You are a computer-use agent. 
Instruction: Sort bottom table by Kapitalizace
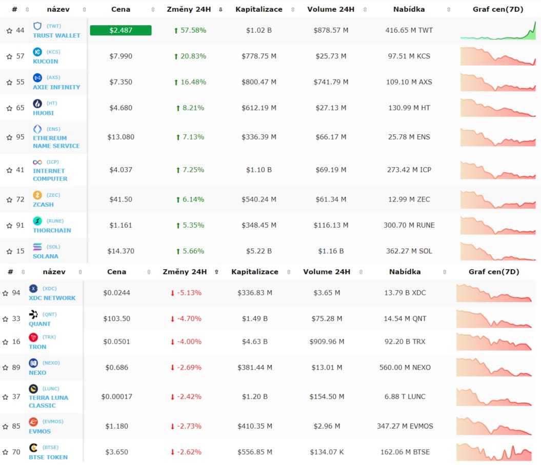pyautogui.click(x=289, y=272)
